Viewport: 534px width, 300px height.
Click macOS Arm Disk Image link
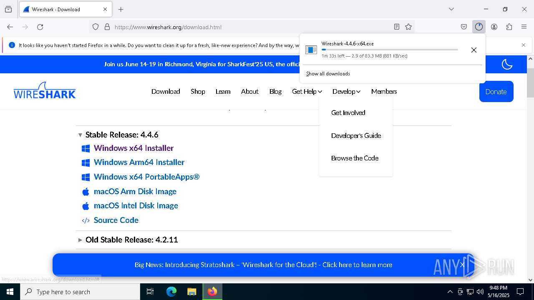point(135,191)
